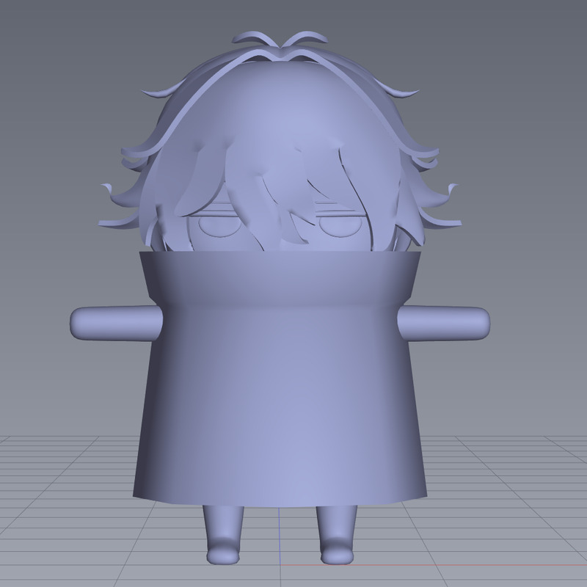This screenshot has width=587, height=587.
Task: Select the leg on the right side
Action: (337, 535)
